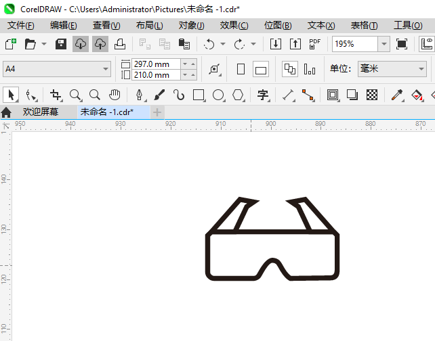
Task: Open the 对象(J) menu
Action: click(192, 26)
